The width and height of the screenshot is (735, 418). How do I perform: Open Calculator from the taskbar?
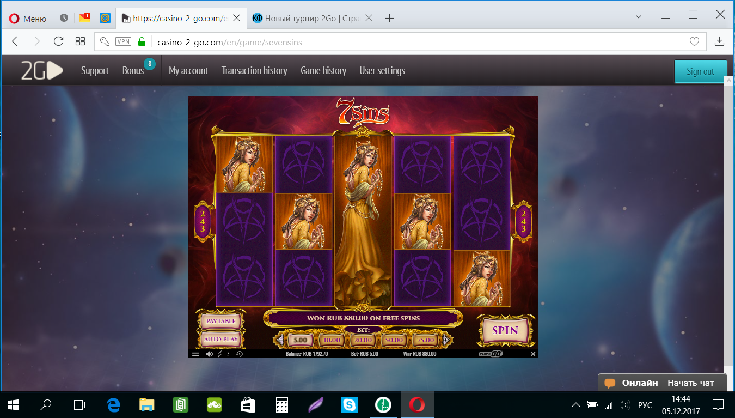pyautogui.click(x=282, y=405)
